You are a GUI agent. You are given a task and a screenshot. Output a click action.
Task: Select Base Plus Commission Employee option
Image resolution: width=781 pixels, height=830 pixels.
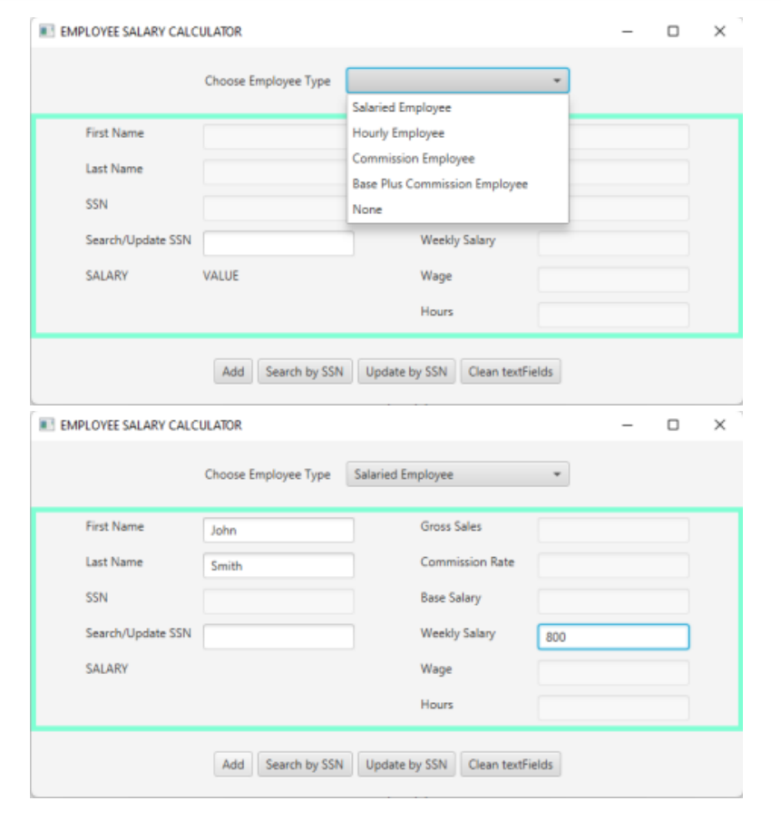(457, 183)
